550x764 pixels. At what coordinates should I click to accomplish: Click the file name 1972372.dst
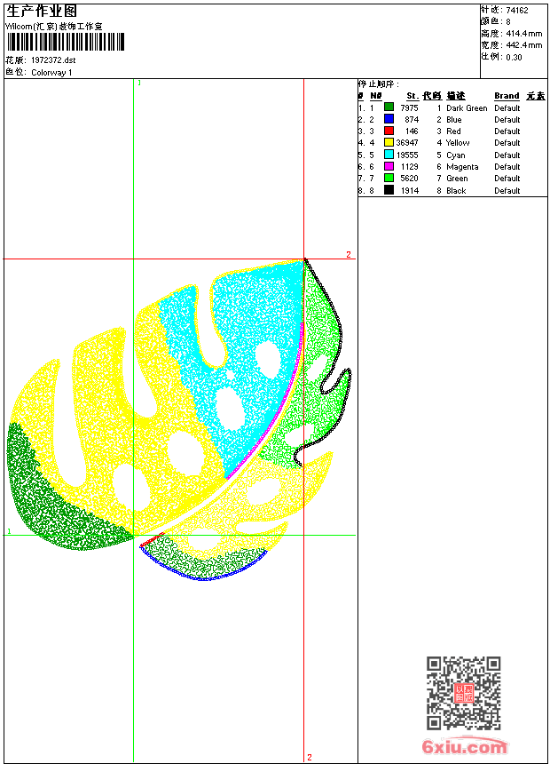pos(53,60)
